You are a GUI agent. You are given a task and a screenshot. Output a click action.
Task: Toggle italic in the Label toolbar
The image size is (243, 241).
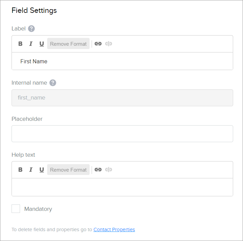31,44
